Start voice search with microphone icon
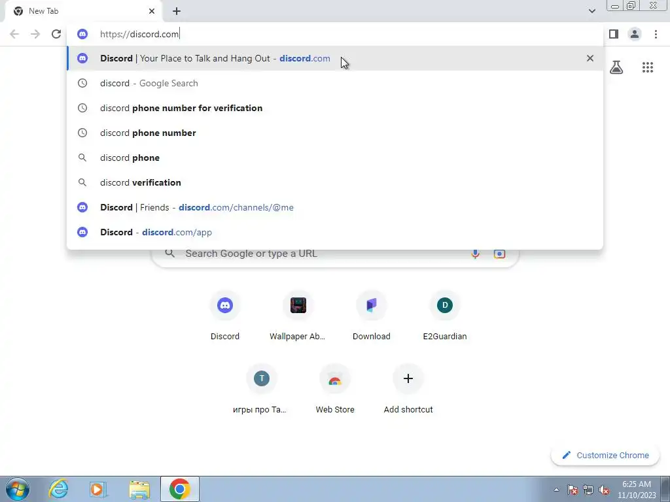This screenshot has width=670, height=502. (475, 254)
